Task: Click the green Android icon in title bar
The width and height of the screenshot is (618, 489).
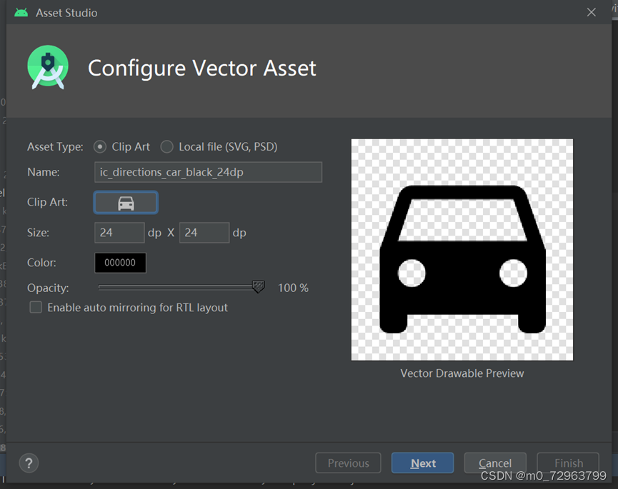Action: coord(21,13)
